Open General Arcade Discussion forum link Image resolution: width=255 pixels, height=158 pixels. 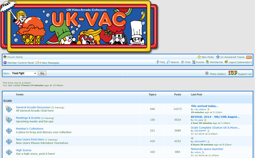(x=33, y=107)
